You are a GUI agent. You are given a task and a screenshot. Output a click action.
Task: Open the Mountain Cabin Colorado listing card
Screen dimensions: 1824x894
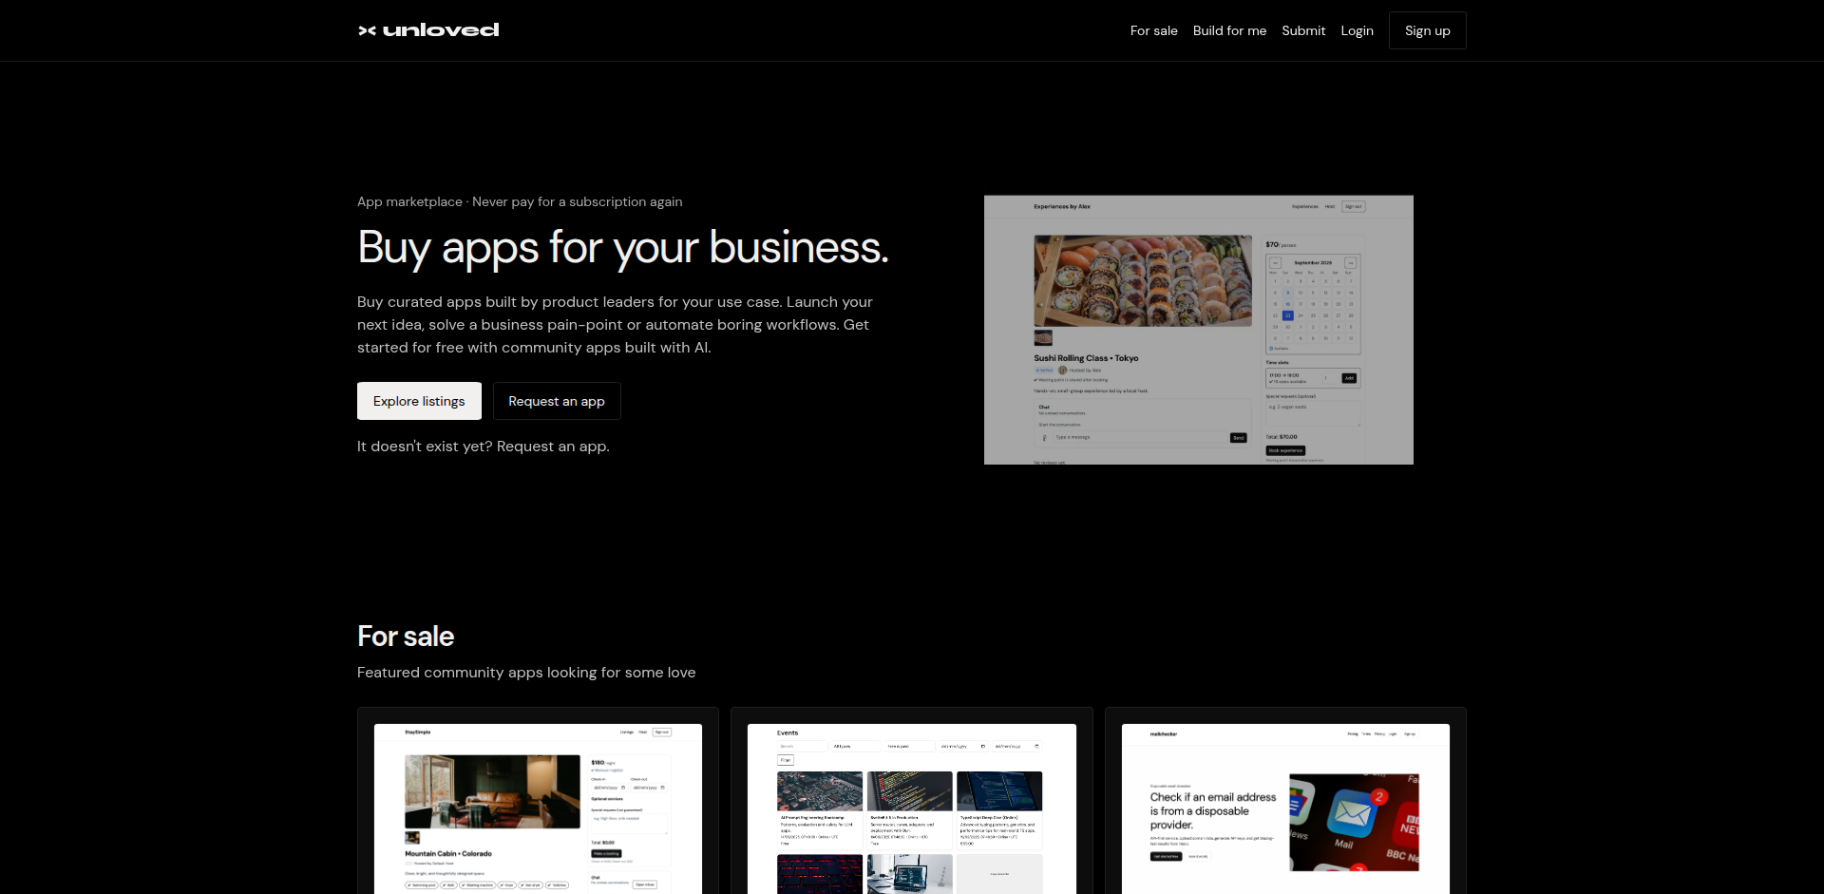click(x=538, y=801)
